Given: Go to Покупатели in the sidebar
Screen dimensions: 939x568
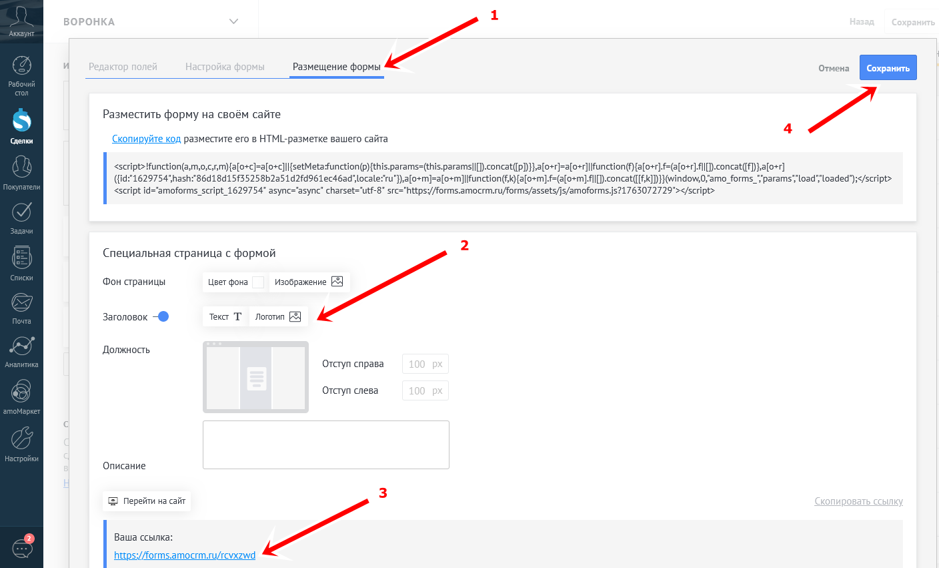Looking at the screenshot, I should coord(21,172).
